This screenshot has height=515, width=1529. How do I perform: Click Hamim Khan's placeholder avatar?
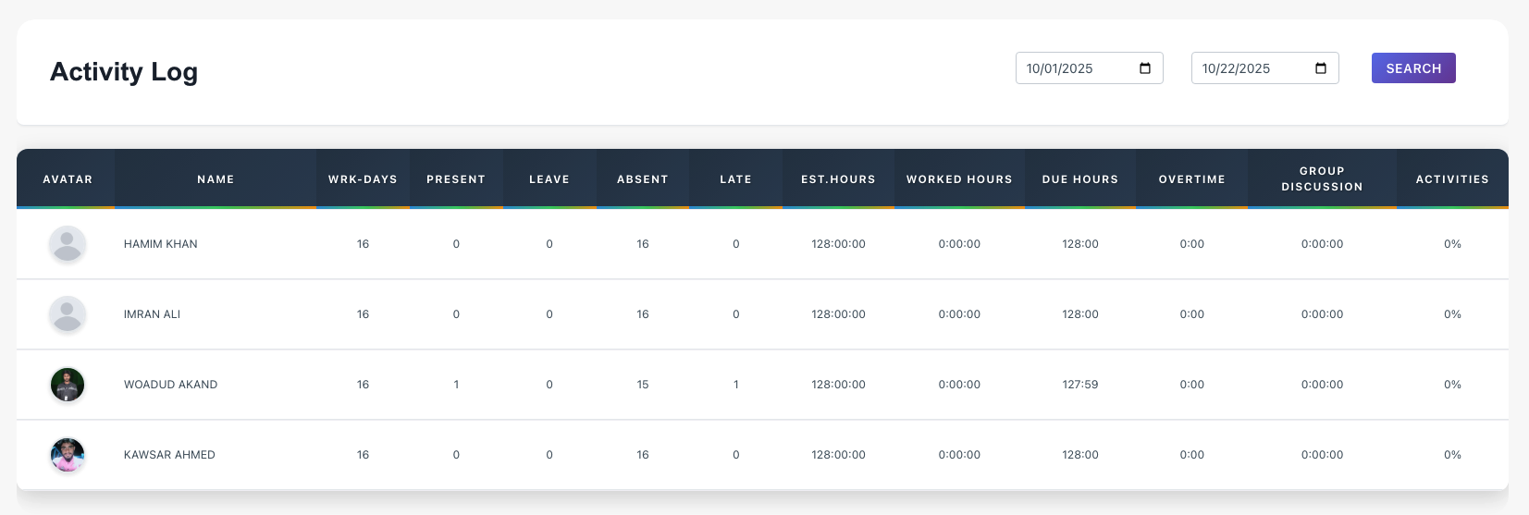click(68, 244)
